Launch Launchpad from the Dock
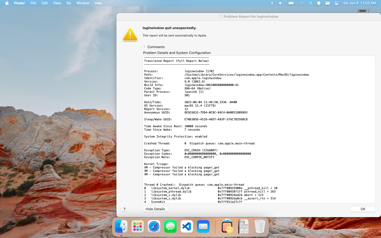The height and width of the screenshot is (238, 381). [138, 227]
